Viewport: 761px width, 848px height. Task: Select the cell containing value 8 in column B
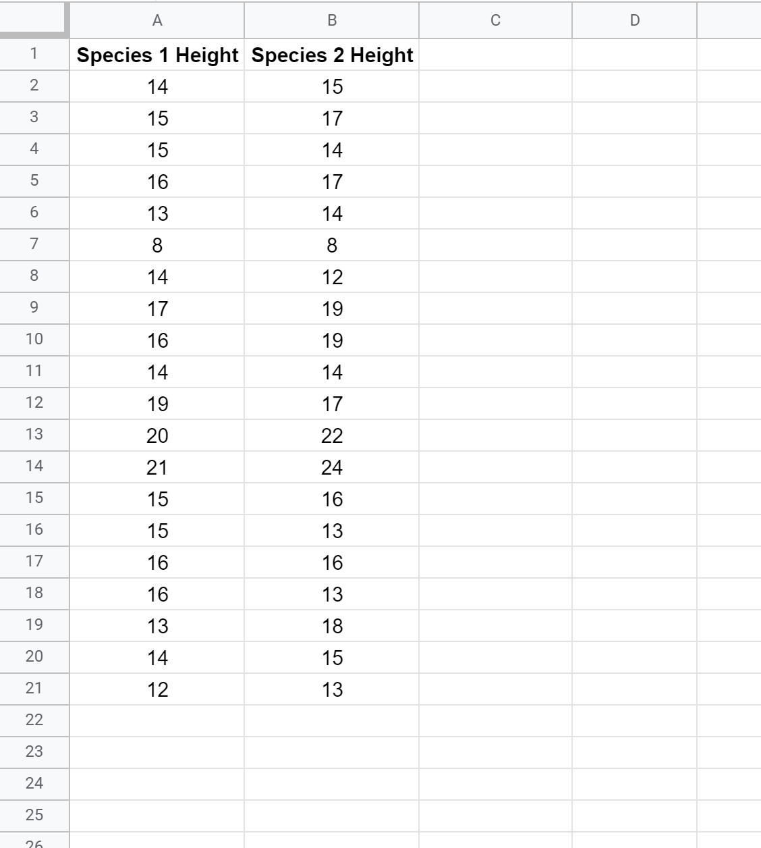pos(332,244)
